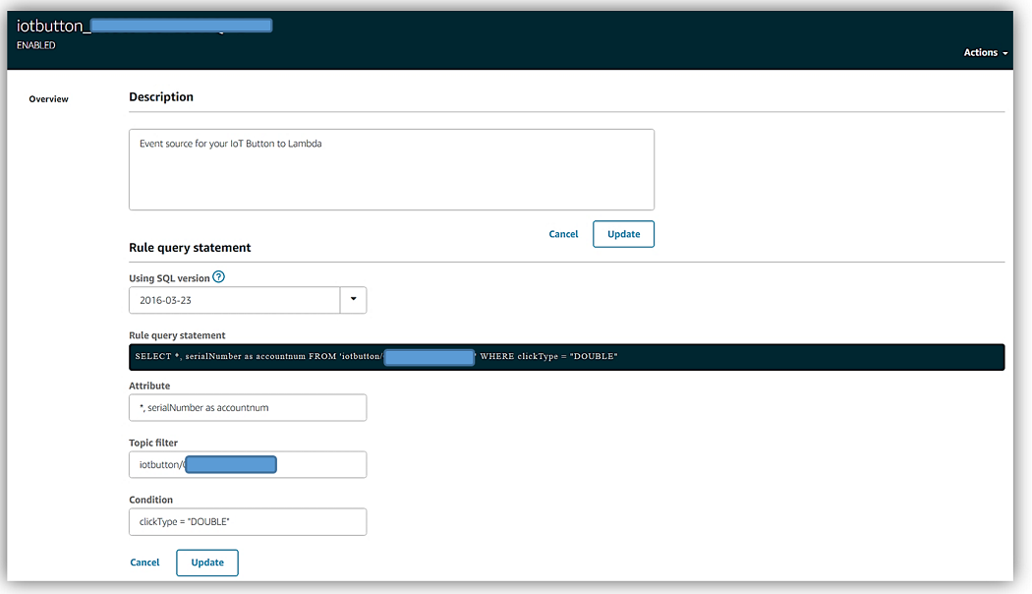The image size is (1032, 594).
Task: Click the WHERE clickType clause in query
Action: tap(548, 356)
